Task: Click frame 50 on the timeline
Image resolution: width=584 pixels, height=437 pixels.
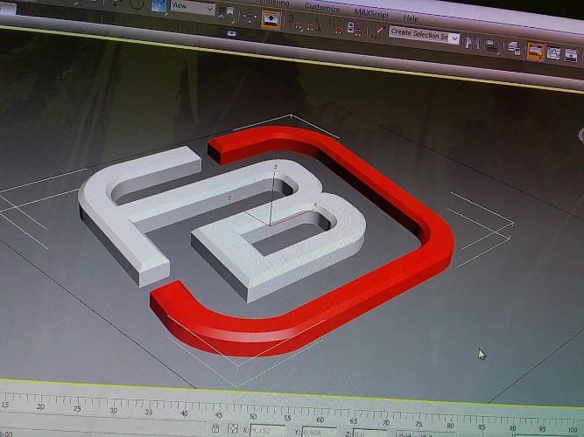Action: pyautogui.click(x=253, y=417)
